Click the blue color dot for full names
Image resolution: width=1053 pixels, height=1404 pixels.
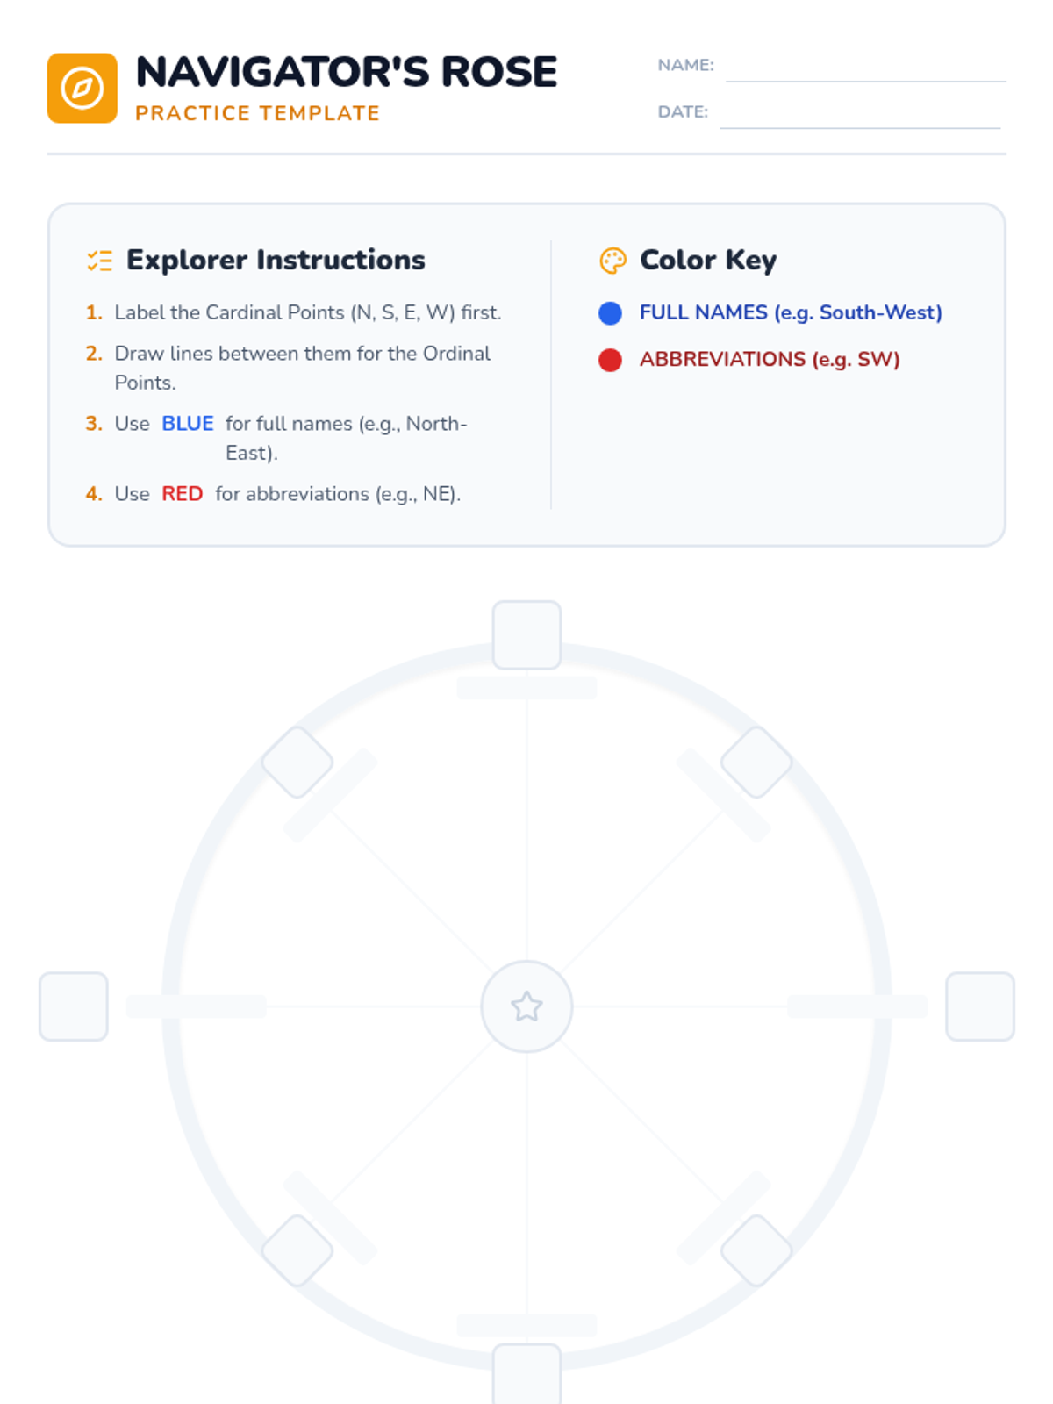[610, 313]
